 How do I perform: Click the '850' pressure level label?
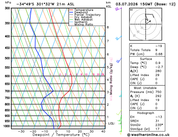(x=7, y=110)
